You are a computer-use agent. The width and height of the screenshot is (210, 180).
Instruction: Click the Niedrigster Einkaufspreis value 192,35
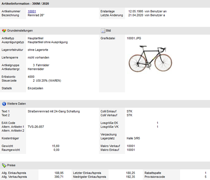coord(130,177)
